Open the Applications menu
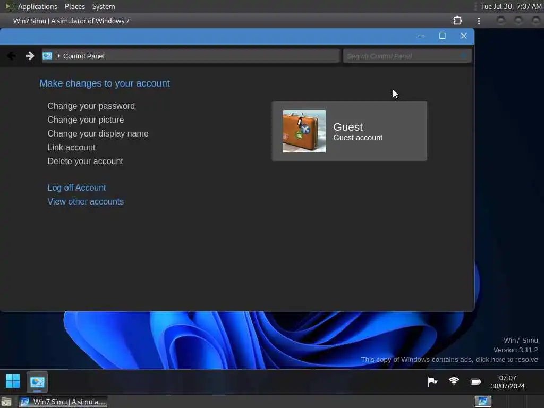Screen dimensions: 544x408 coord(38,6)
